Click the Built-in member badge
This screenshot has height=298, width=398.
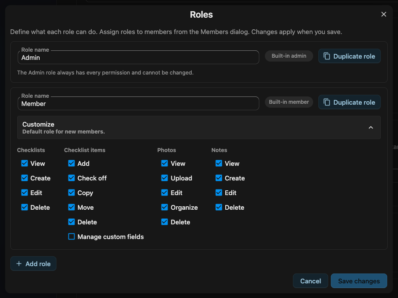pos(289,102)
